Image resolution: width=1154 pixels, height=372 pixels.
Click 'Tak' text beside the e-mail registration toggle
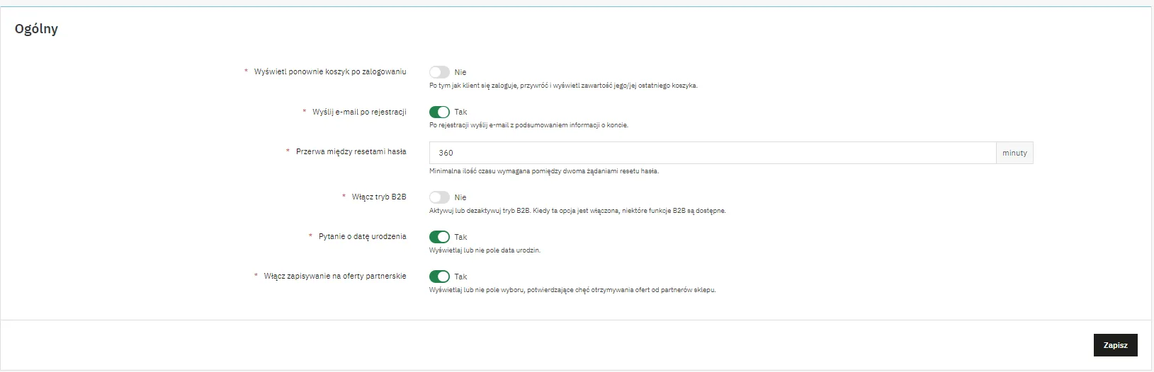[x=460, y=112]
